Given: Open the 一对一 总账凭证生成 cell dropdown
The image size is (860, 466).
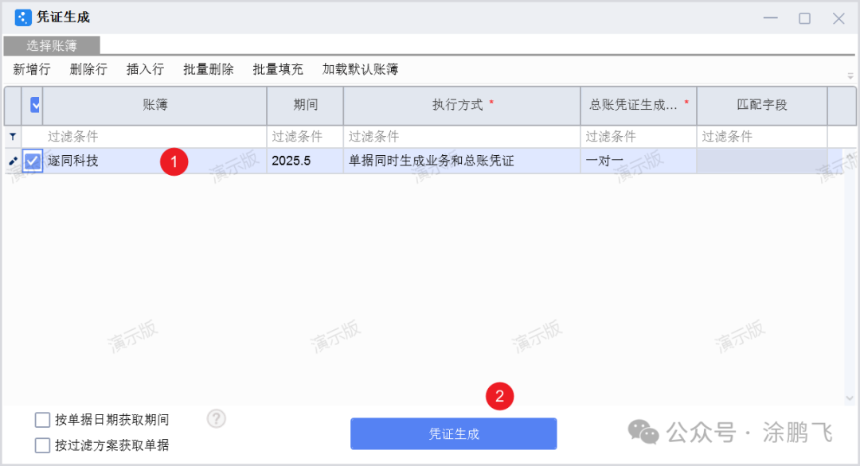Looking at the screenshot, I should pos(638,161).
